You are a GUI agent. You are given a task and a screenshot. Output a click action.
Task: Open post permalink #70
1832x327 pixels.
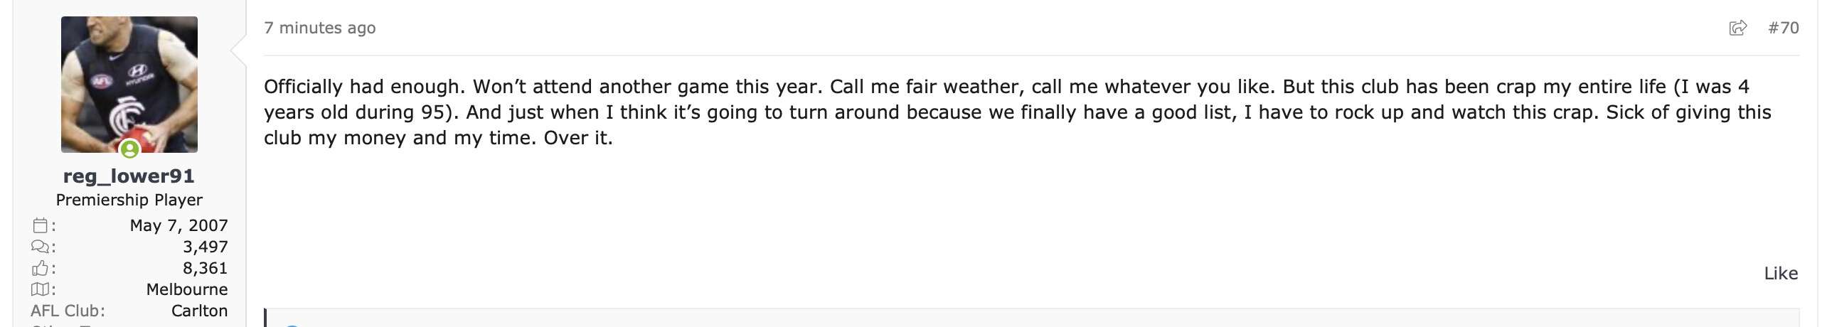point(1784,28)
